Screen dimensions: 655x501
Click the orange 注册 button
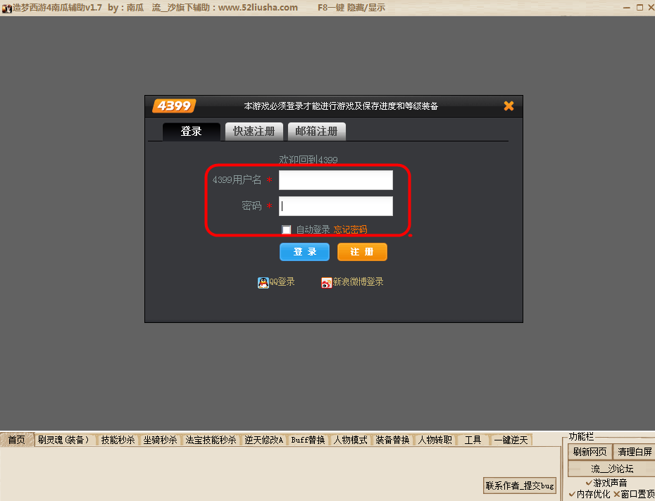pos(362,252)
